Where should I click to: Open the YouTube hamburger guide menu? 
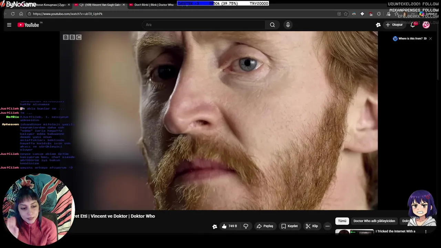click(9, 25)
